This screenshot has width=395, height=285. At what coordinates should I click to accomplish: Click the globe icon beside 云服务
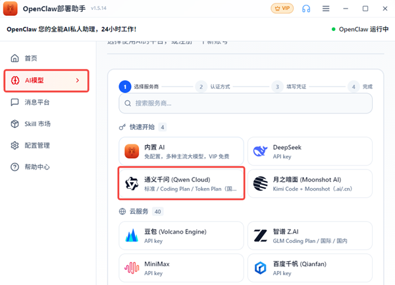tap(122, 211)
